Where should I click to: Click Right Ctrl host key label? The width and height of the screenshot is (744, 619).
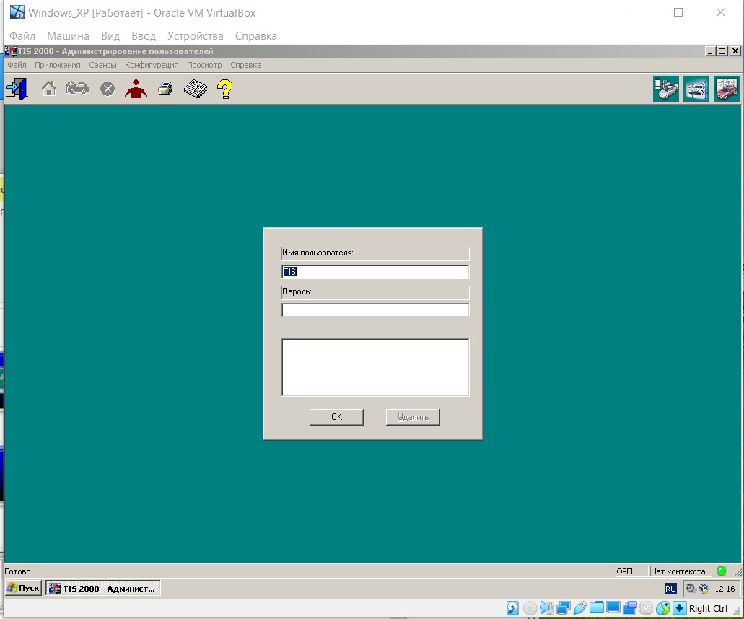pos(708,608)
